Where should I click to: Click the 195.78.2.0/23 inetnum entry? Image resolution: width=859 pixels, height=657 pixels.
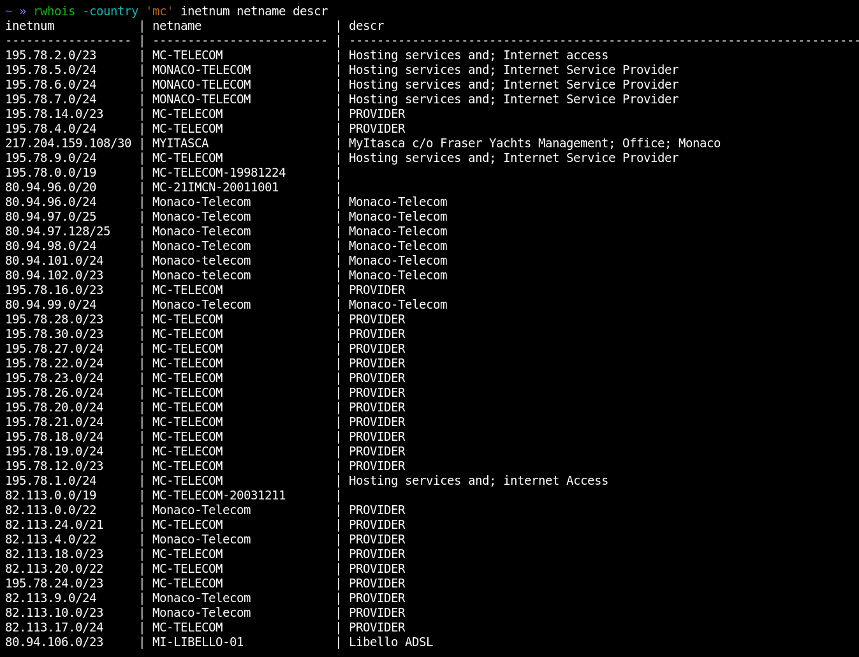click(51, 55)
